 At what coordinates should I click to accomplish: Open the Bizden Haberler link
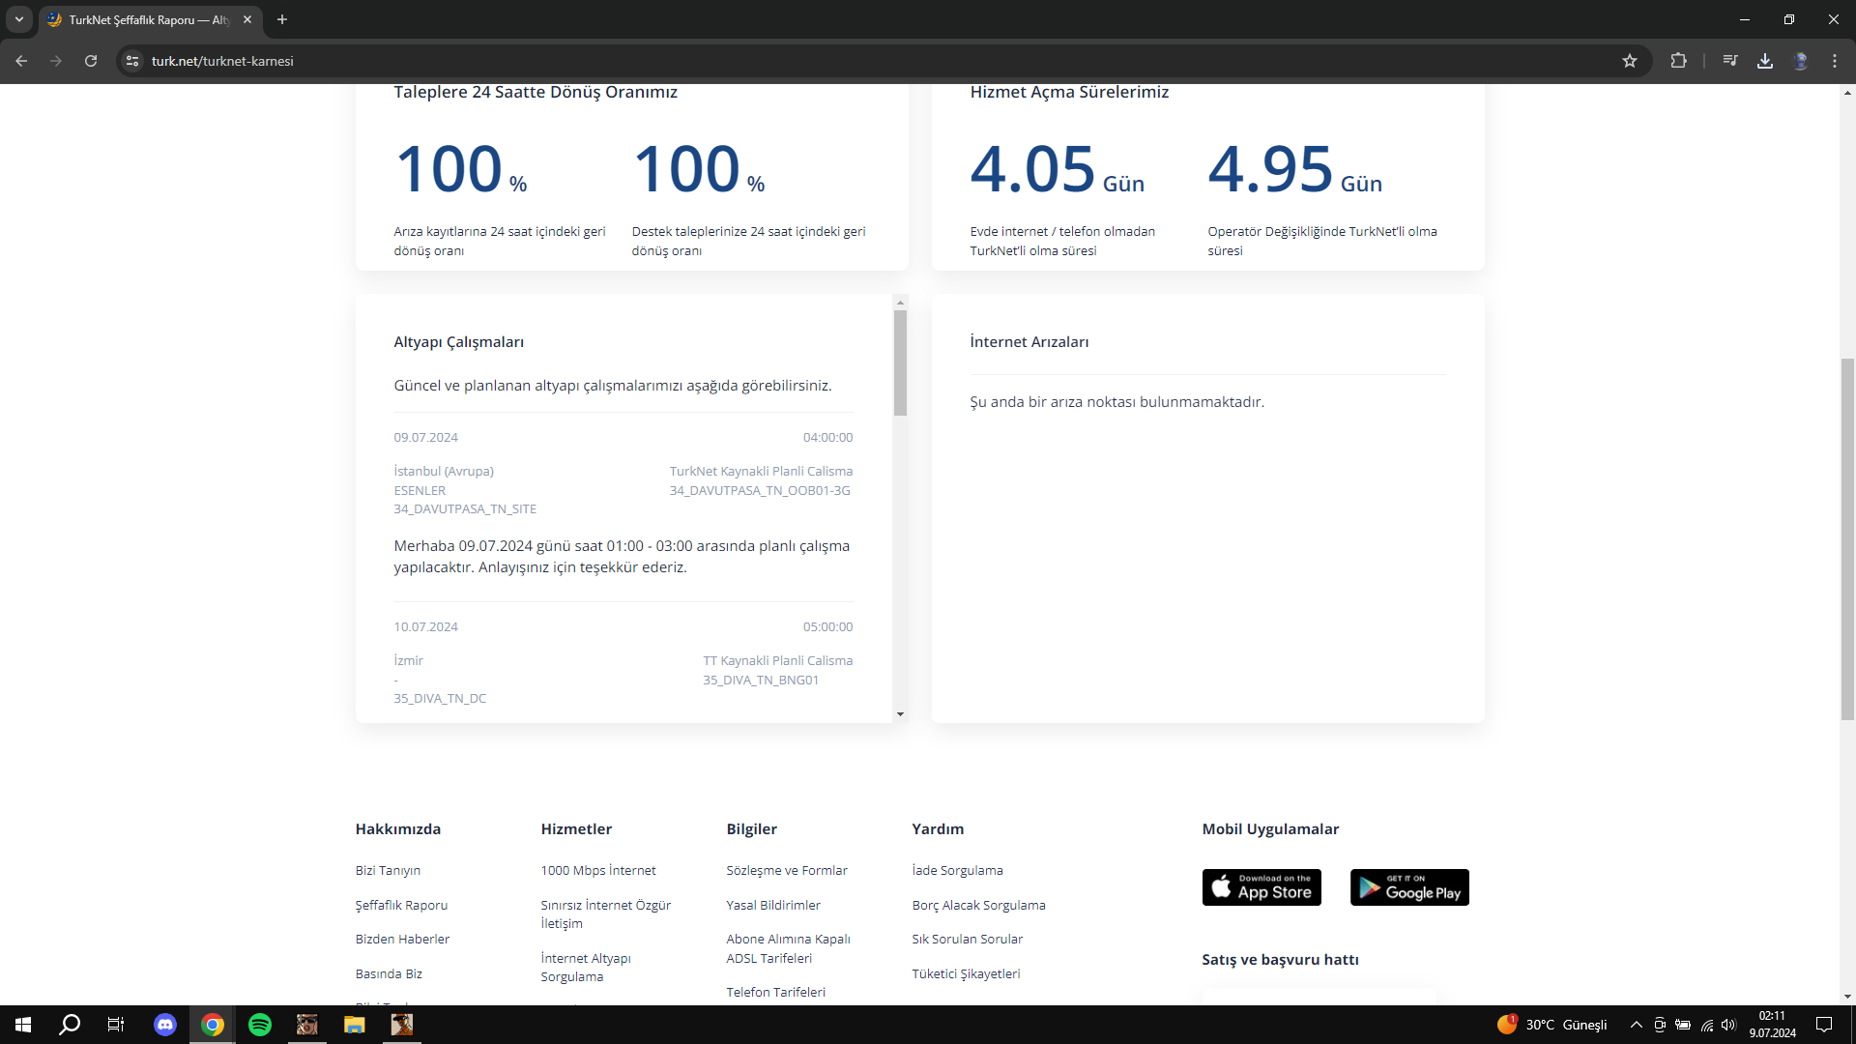tap(402, 939)
